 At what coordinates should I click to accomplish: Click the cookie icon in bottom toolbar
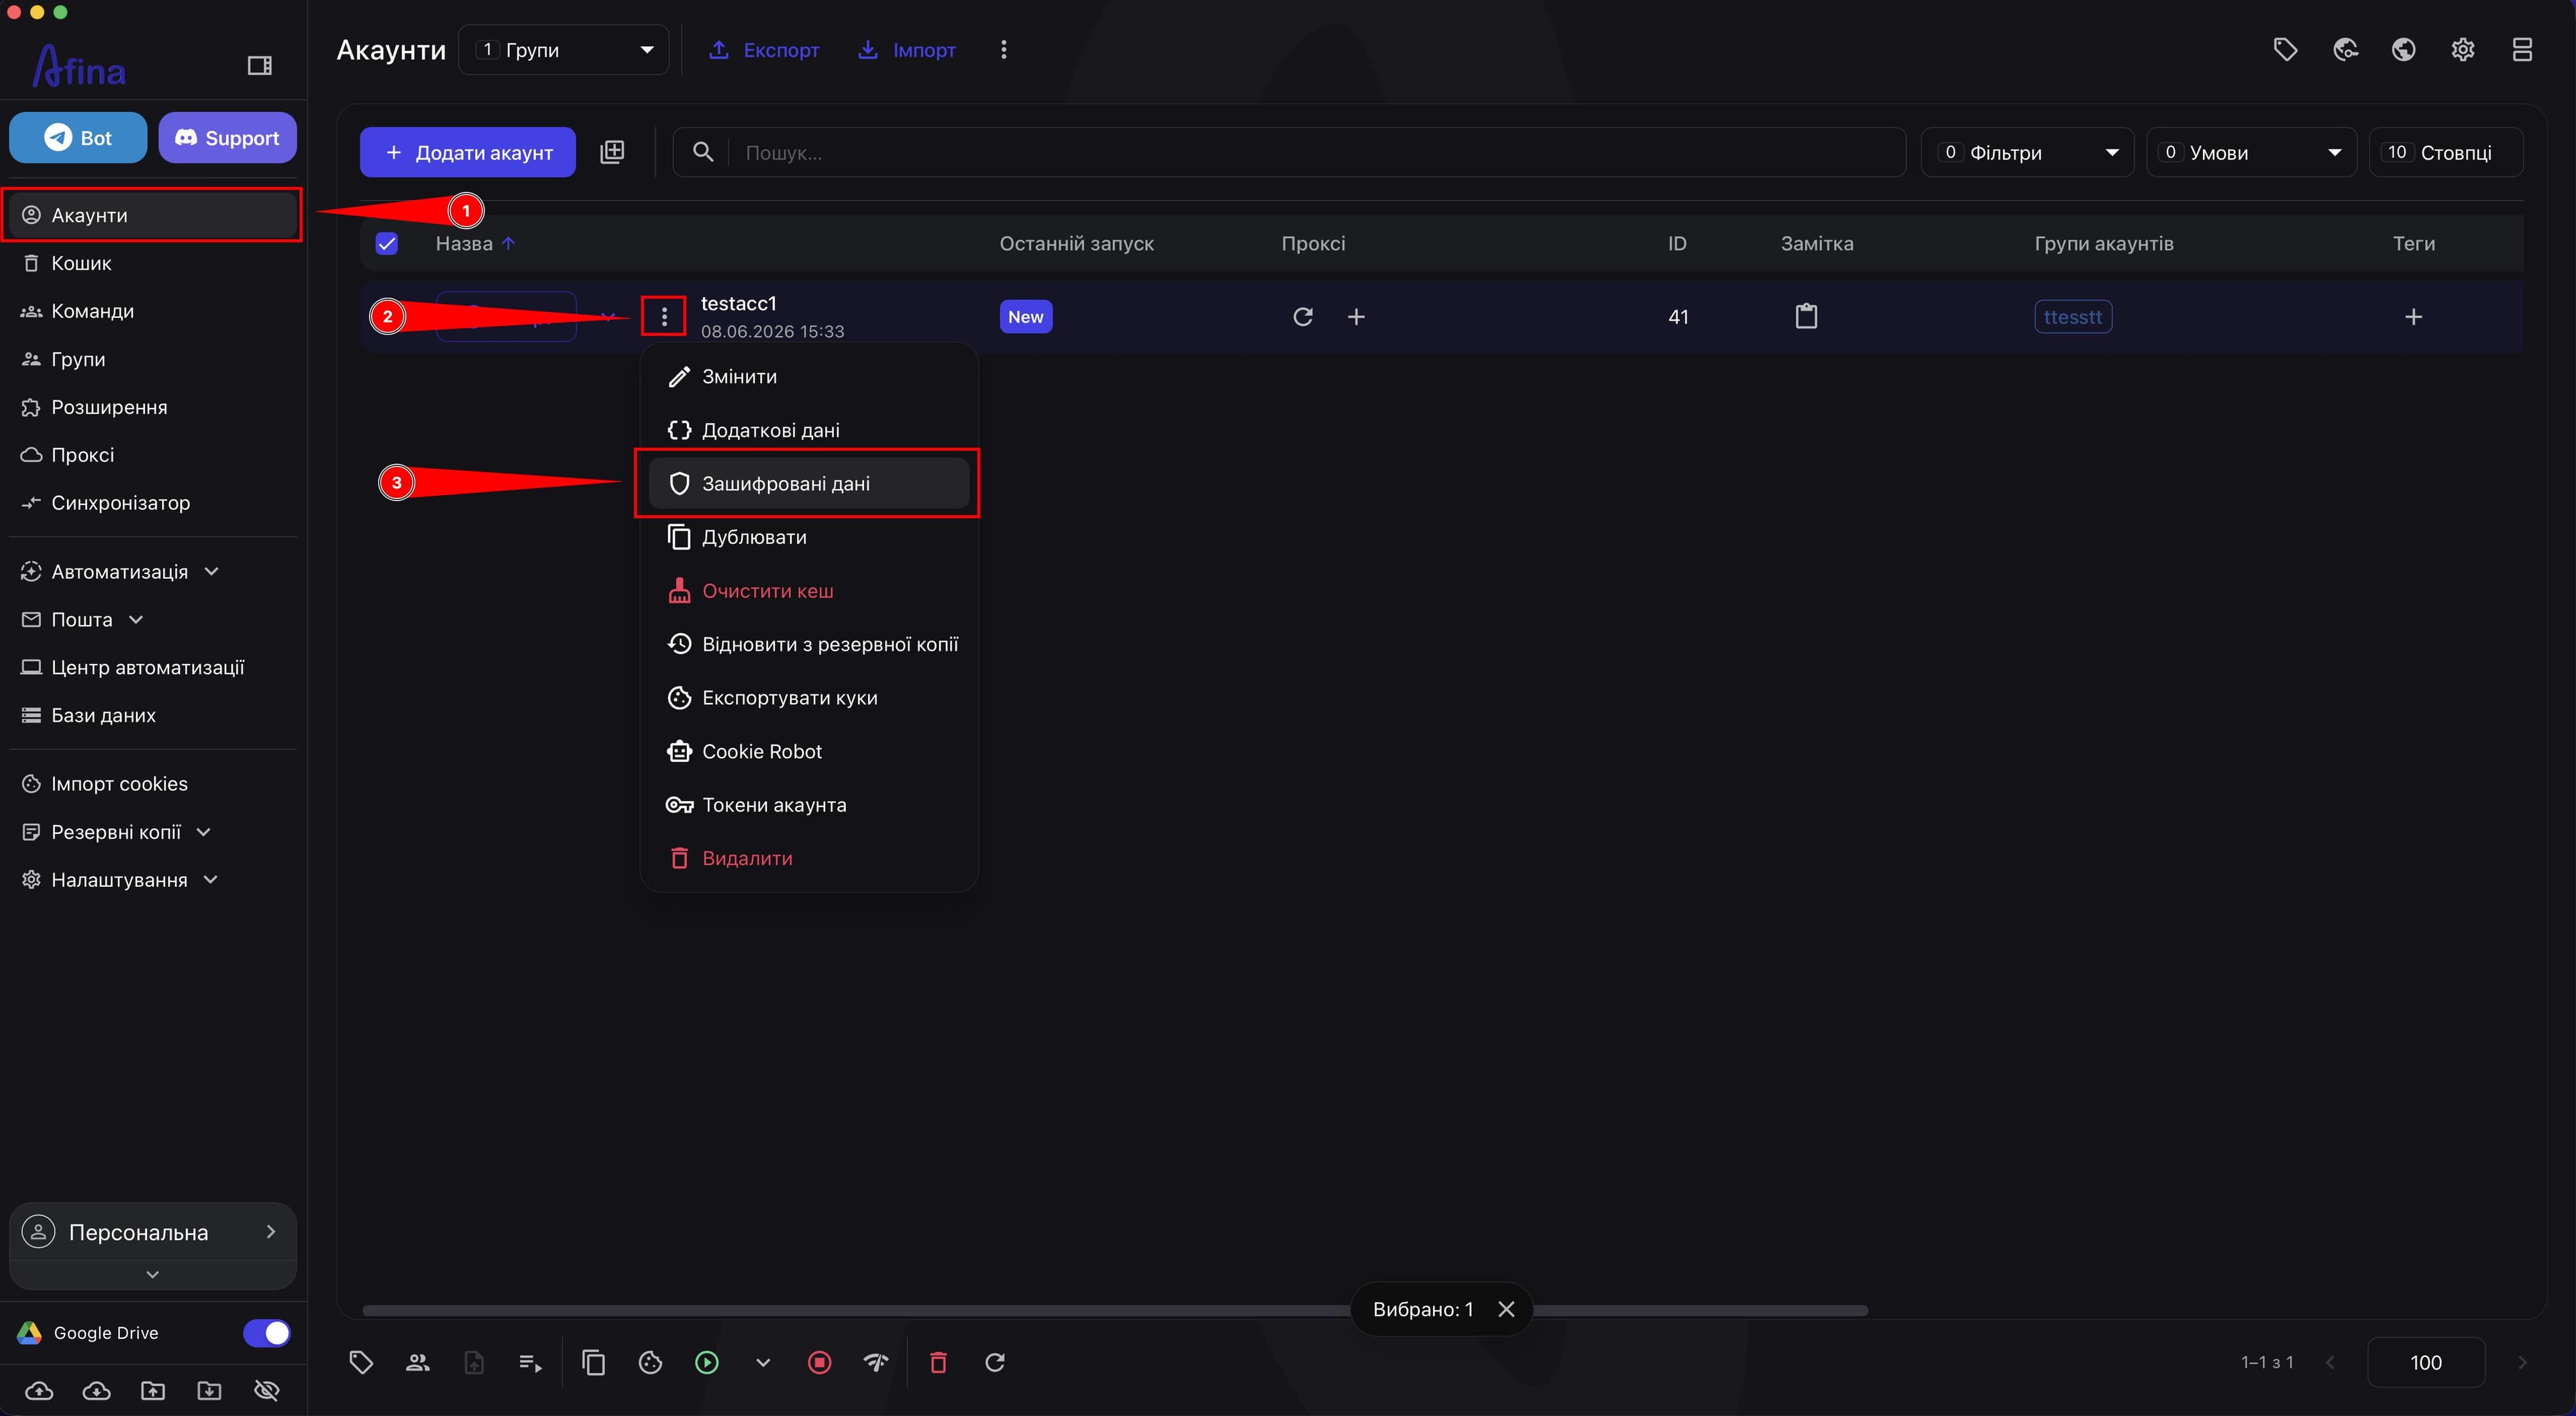pos(650,1362)
